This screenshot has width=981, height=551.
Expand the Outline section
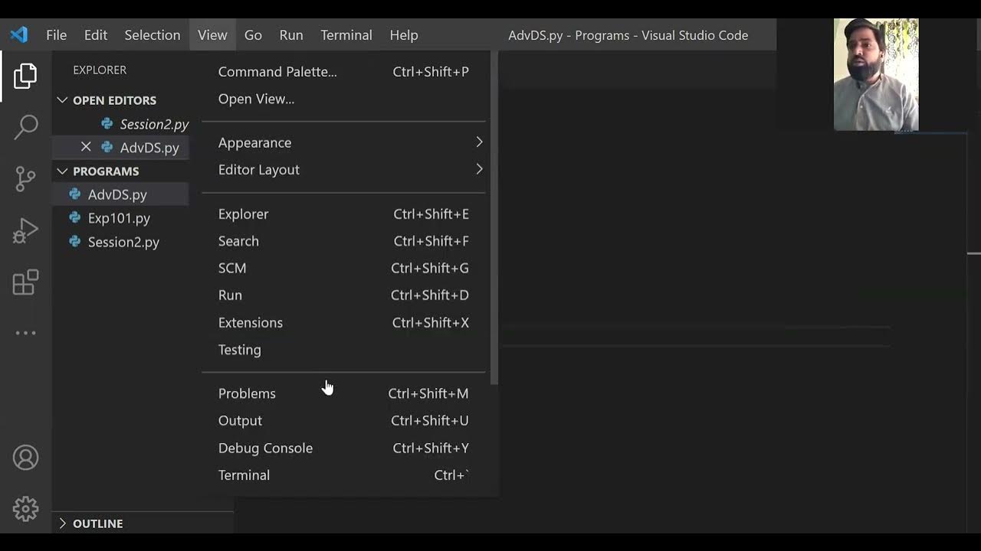(x=62, y=523)
